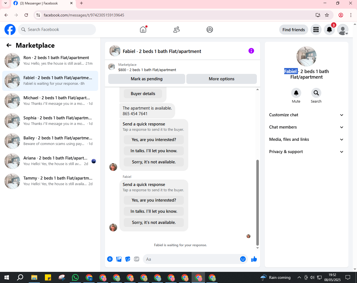Open Sophia's apartment conversation
Image resolution: width=357 pixels, height=283 pixels.
click(50, 121)
